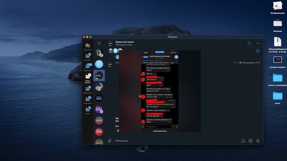Screen dimensions: 287x161
Task: Click the Telegram window title bar text
Action: point(172,37)
